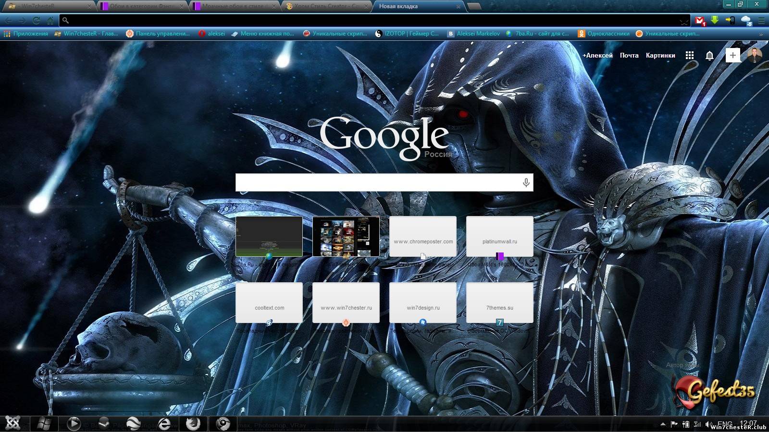Open the Приложения apps bookmark
Viewport: 769px width, 432px height.
26,34
